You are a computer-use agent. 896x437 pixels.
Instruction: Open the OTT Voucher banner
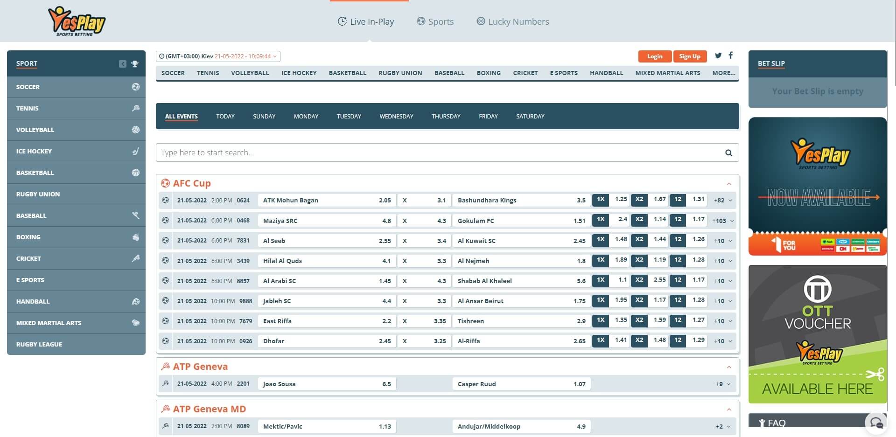click(818, 334)
